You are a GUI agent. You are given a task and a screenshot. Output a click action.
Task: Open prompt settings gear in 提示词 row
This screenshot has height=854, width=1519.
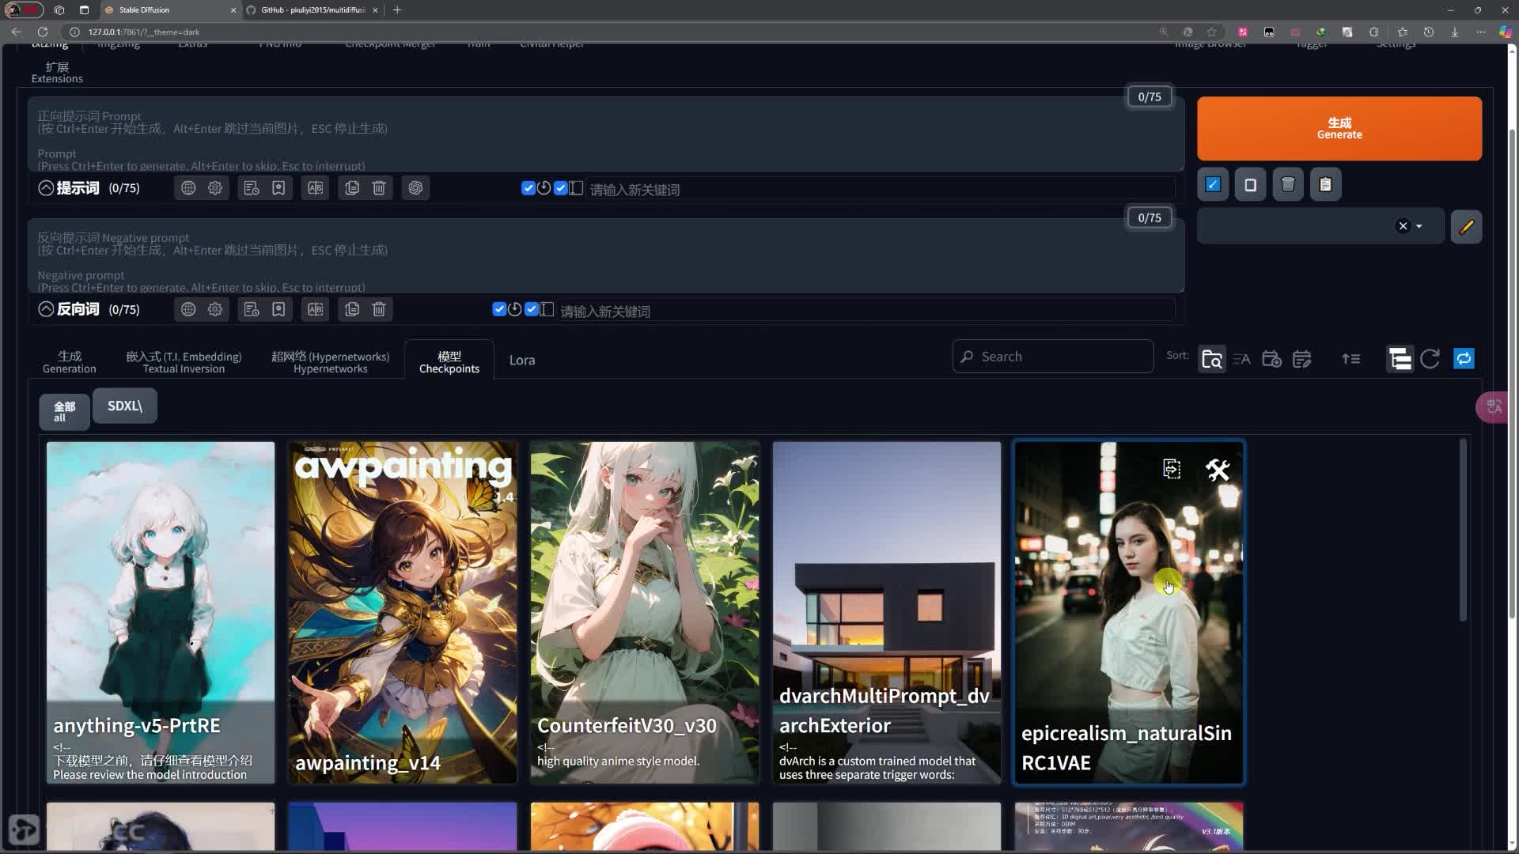215,188
